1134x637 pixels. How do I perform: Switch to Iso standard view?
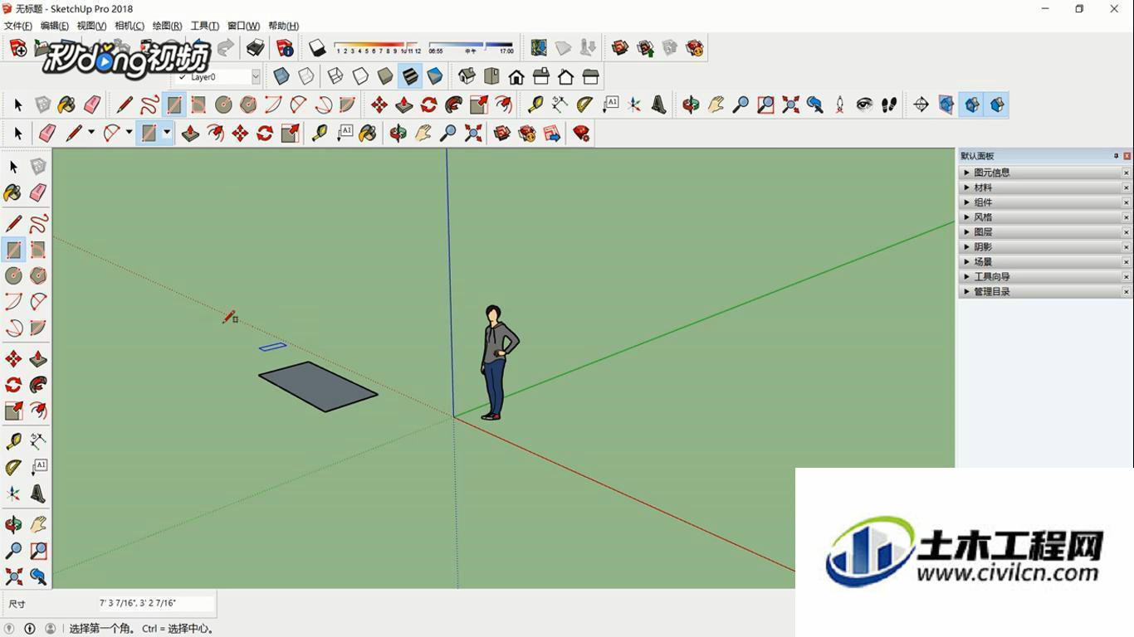(x=467, y=76)
